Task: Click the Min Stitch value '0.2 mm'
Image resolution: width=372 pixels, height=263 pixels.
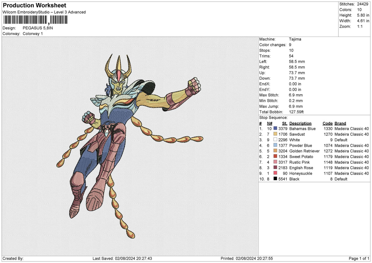Action: pos(296,101)
